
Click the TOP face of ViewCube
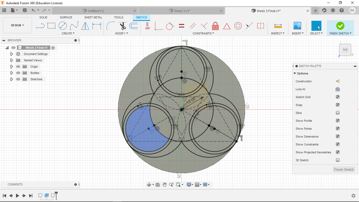click(x=345, y=50)
